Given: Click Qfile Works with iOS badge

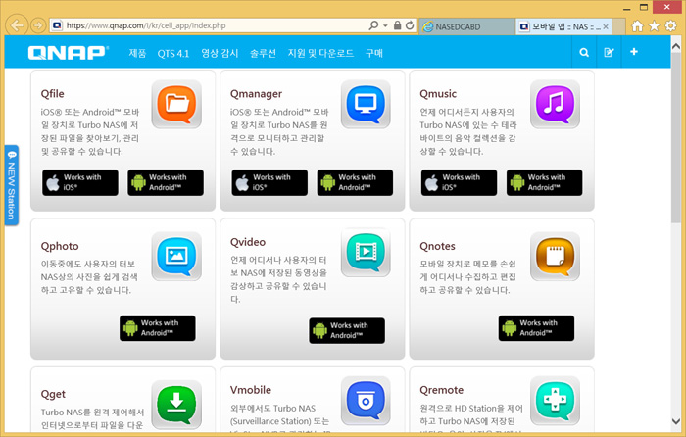Looking at the screenshot, I should 80,182.
